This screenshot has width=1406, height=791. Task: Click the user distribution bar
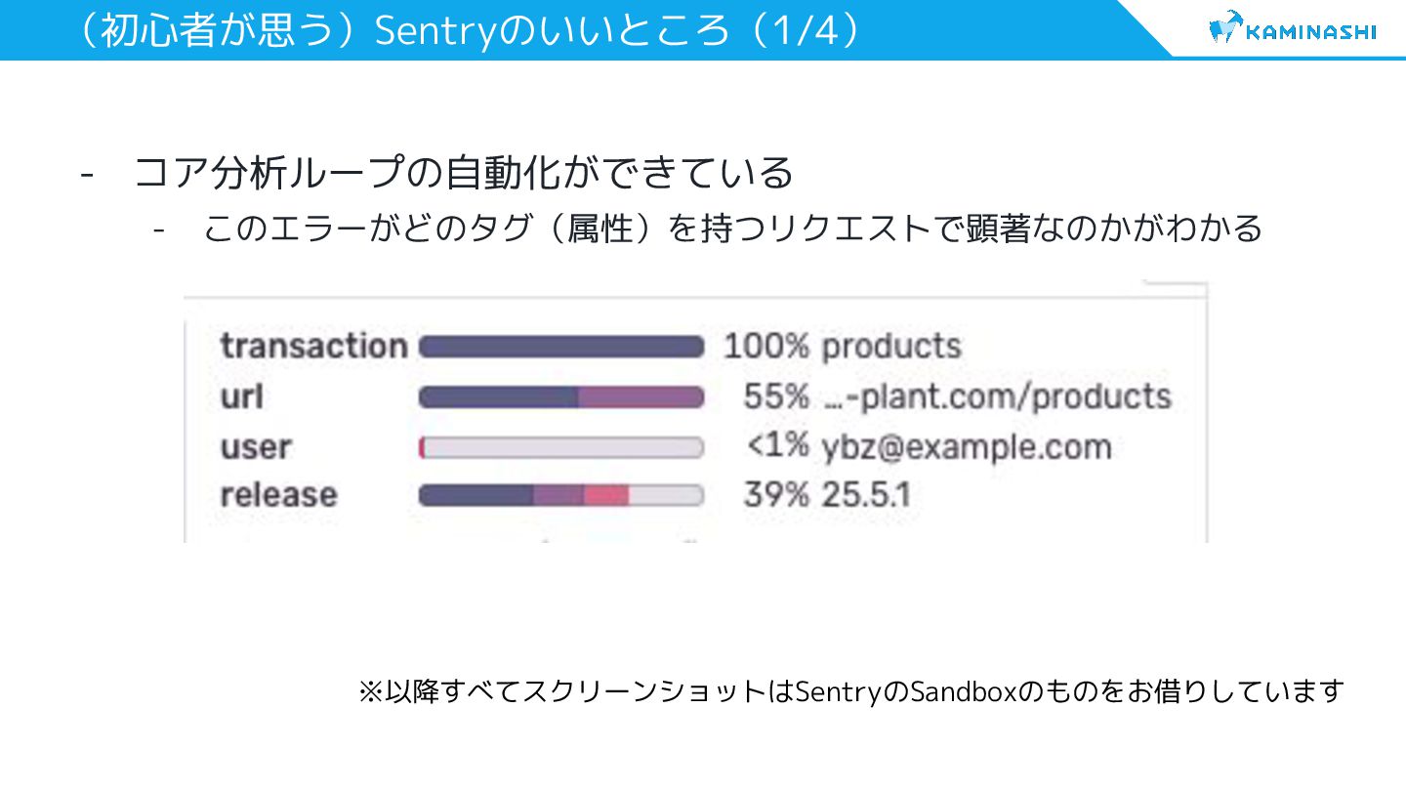(x=561, y=447)
